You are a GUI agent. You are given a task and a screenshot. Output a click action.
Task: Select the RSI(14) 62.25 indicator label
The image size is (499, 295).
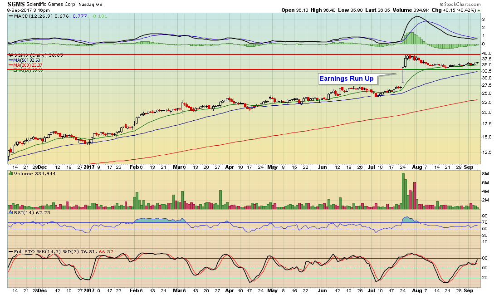click(x=32, y=212)
